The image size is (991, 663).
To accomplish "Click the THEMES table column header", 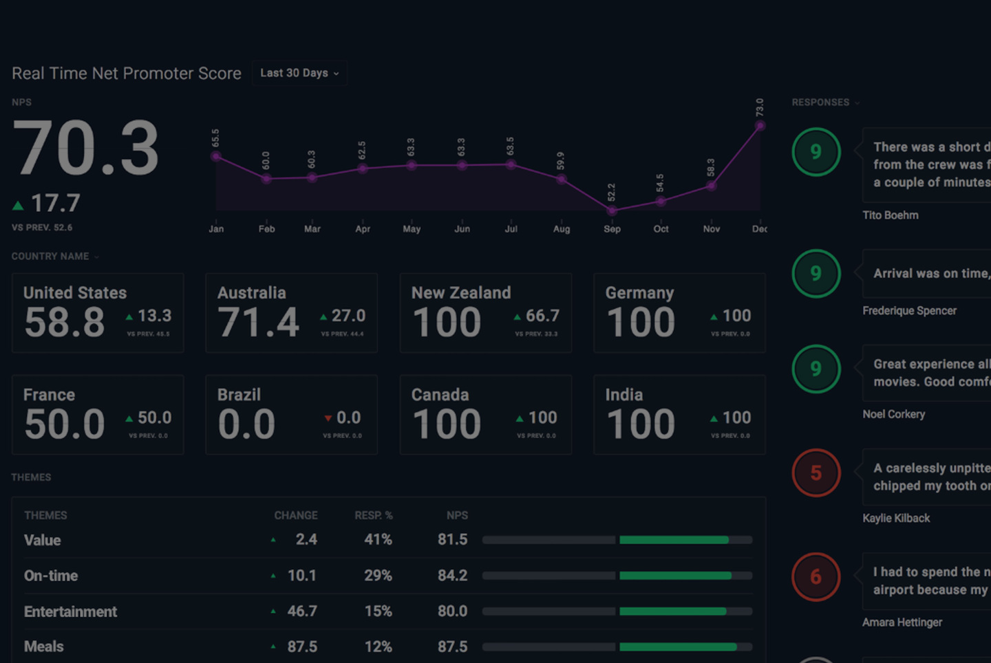I will [x=45, y=515].
